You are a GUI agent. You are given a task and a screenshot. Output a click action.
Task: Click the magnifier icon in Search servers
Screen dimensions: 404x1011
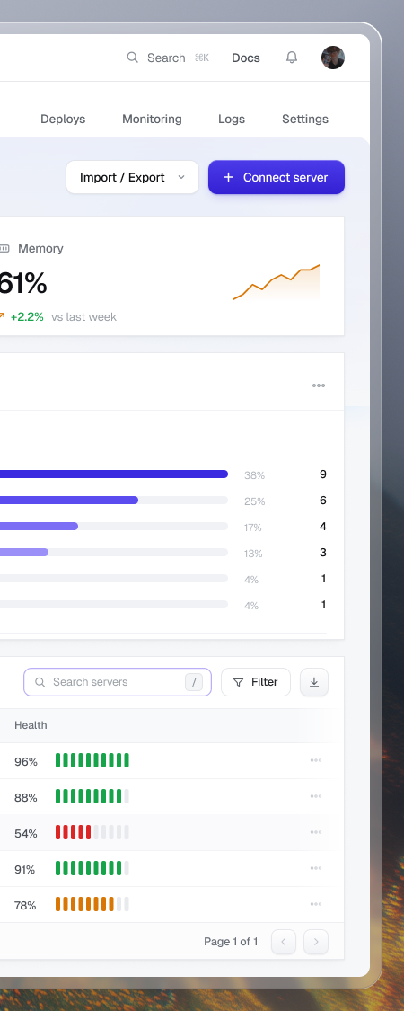pos(40,682)
